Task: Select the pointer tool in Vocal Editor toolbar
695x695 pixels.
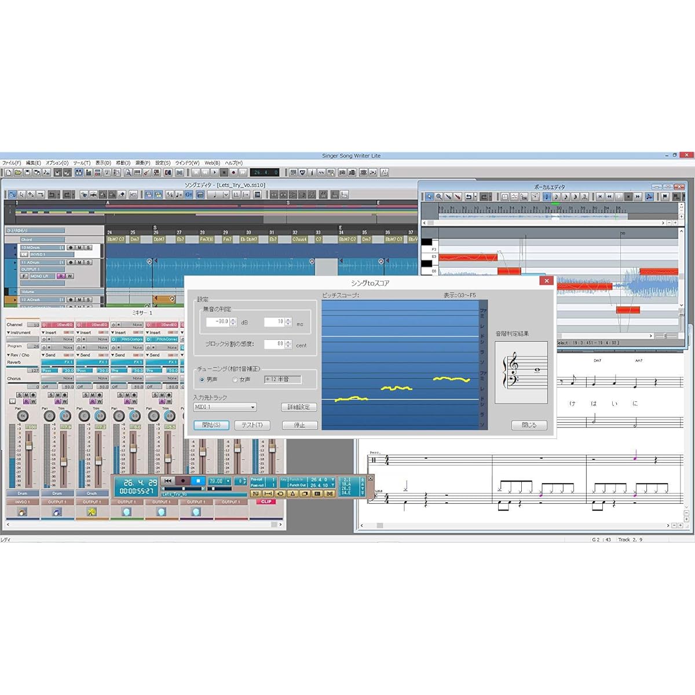Action: pos(429,196)
